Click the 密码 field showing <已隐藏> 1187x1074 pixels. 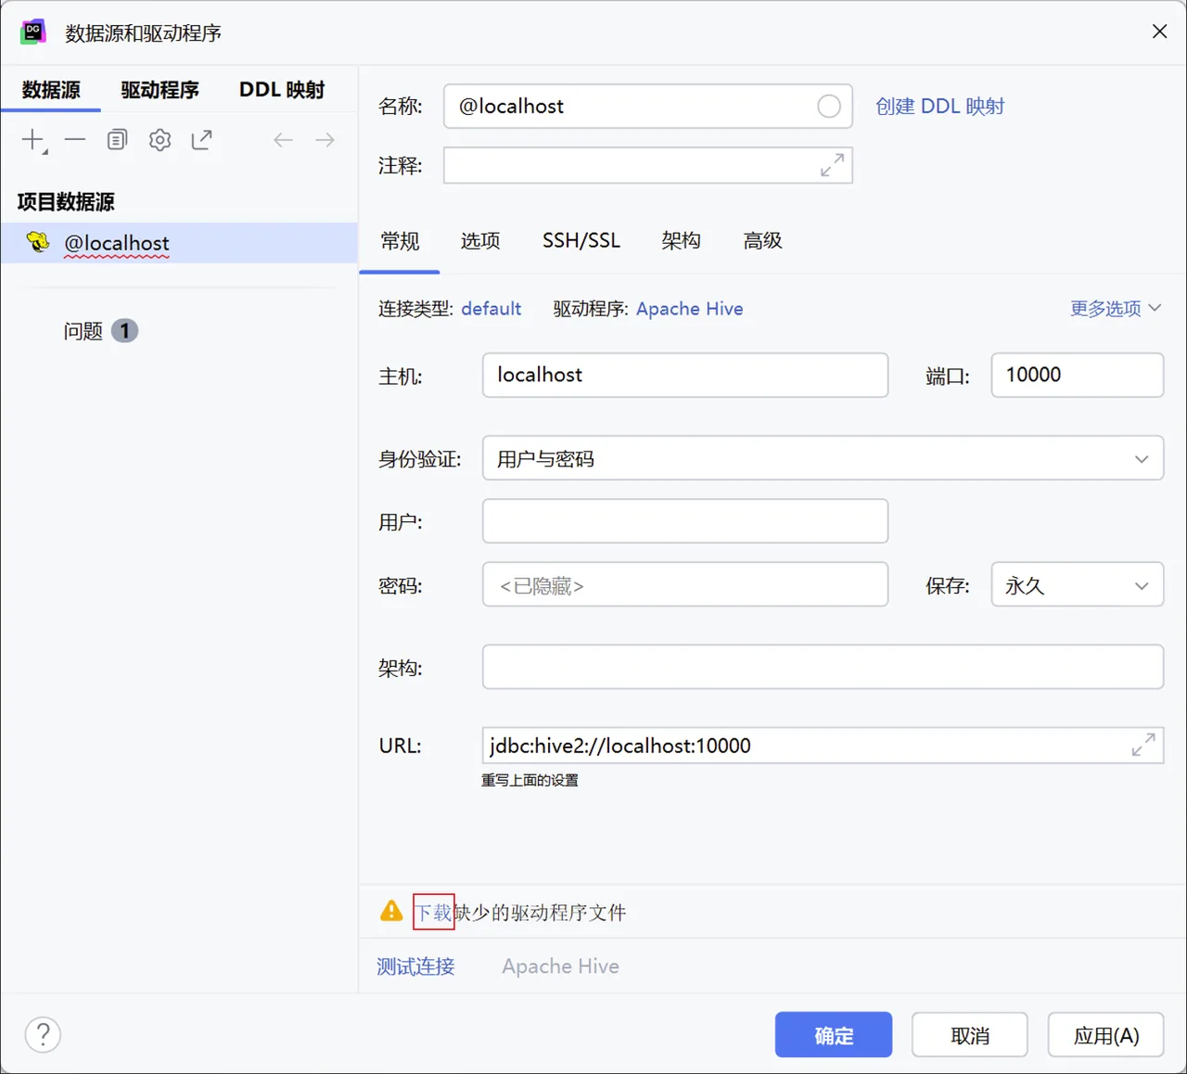[685, 585]
